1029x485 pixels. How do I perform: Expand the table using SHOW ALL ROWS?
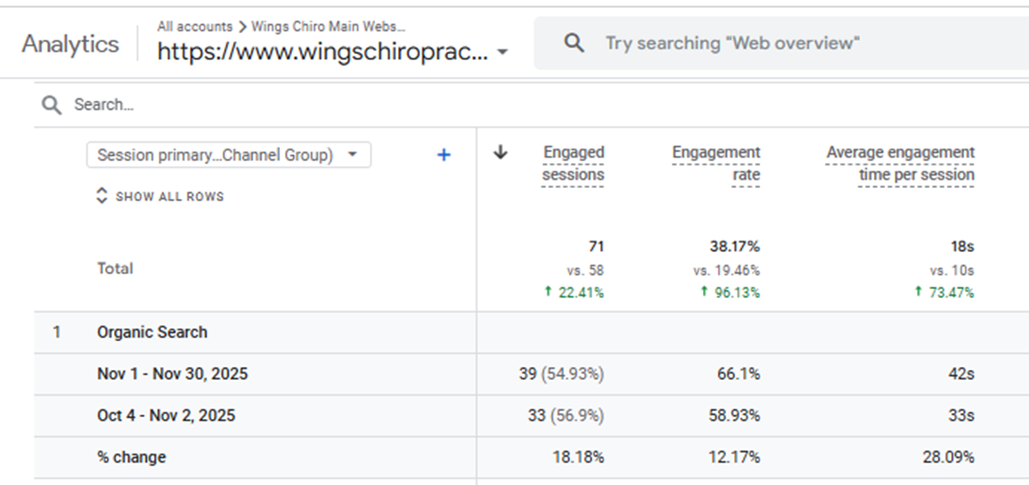pyautogui.click(x=169, y=196)
